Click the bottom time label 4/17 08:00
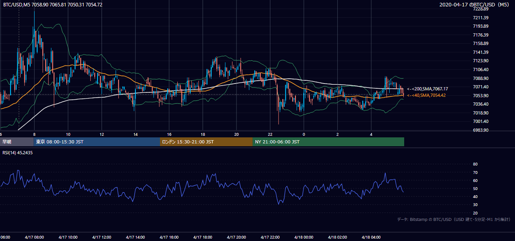The image size is (515, 241). coord(34,237)
